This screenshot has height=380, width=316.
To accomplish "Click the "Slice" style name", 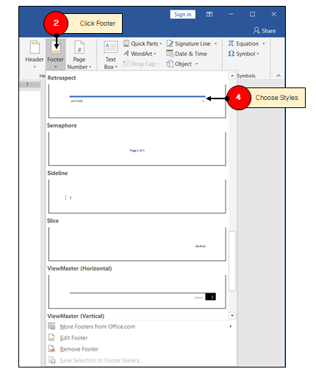I will [x=53, y=221].
